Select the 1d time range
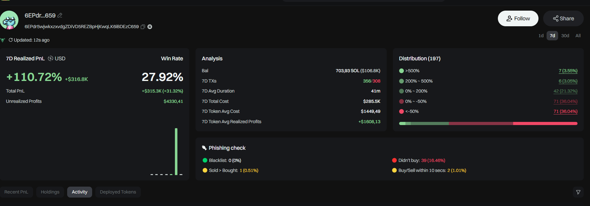 coord(541,36)
